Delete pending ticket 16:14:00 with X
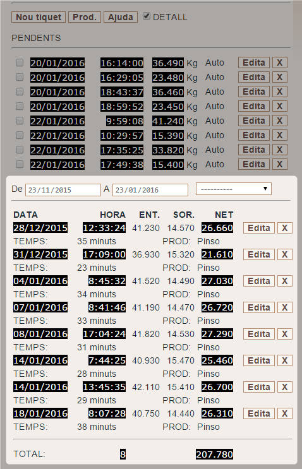The width and height of the screenshot is (302, 469). click(279, 62)
